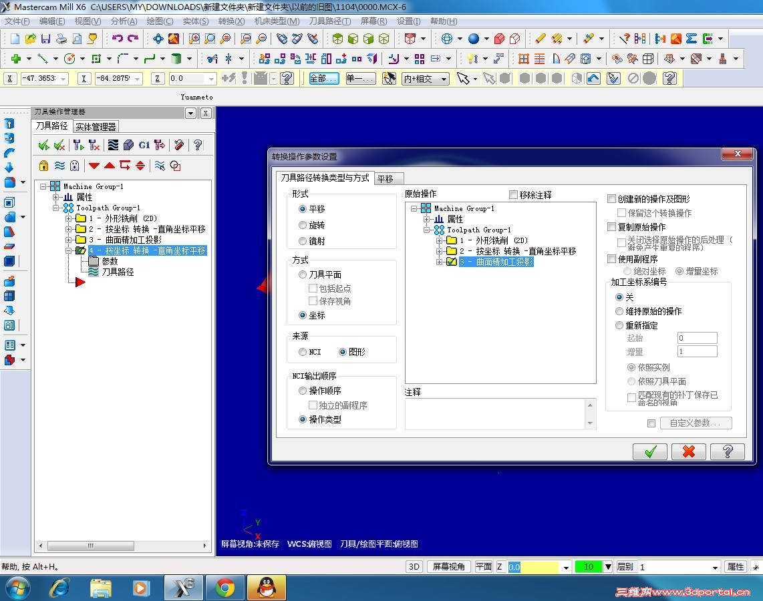Undo the last action with undo arrow
763x601 pixels.
[118, 39]
